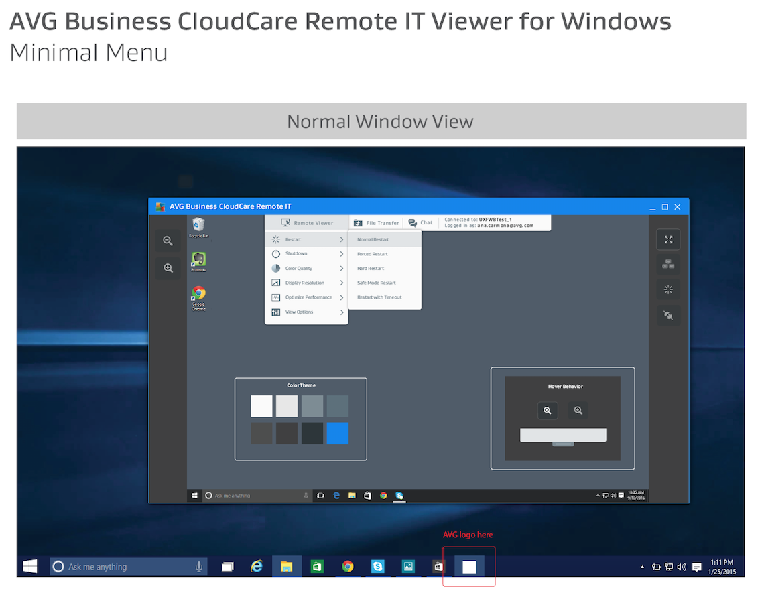This screenshot has height=599, width=764.
Task: Expand the Color Quality submenu arrow
Action: pyautogui.click(x=342, y=268)
